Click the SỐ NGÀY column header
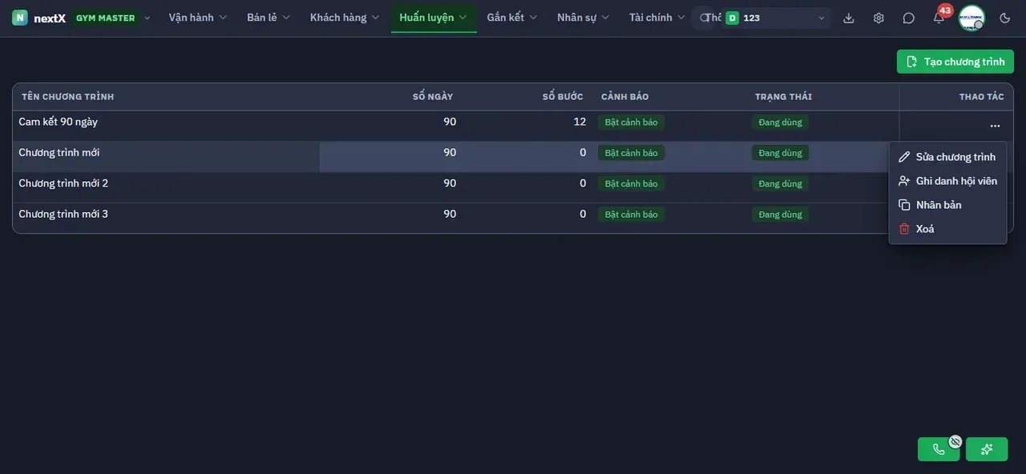 (433, 97)
